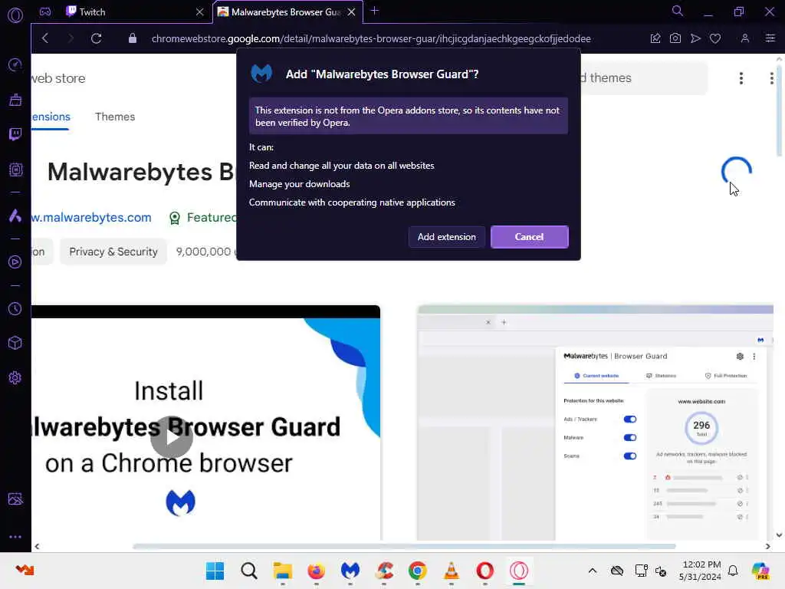Open the web store three-dot menu

741,78
